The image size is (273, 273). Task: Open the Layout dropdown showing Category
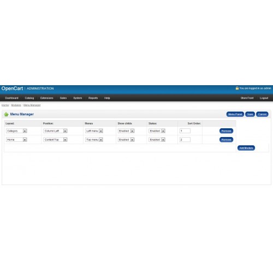point(16,131)
